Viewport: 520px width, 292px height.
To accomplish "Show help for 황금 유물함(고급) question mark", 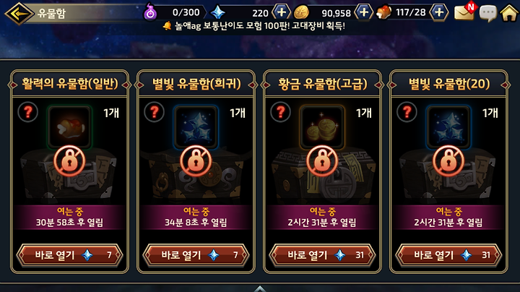I will click(x=280, y=112).
